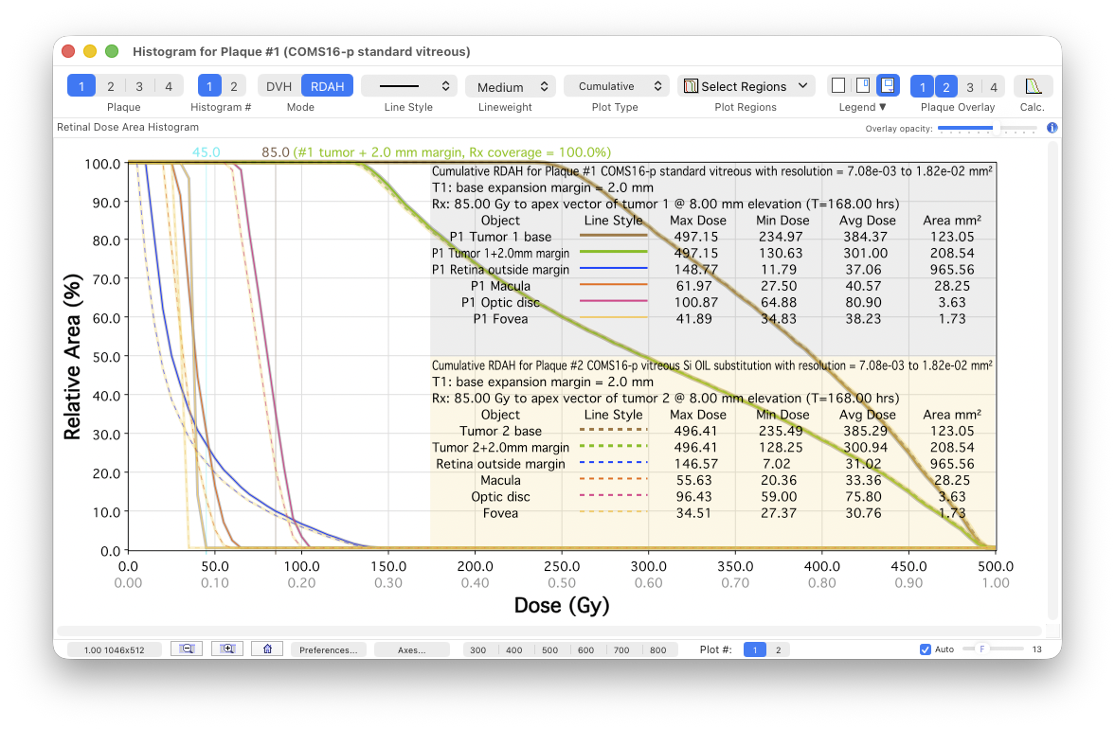Open the Medium lineweight dropdown
This screenshot has width=1115, height=729.
pyautogui.click(x=510, y=86)
